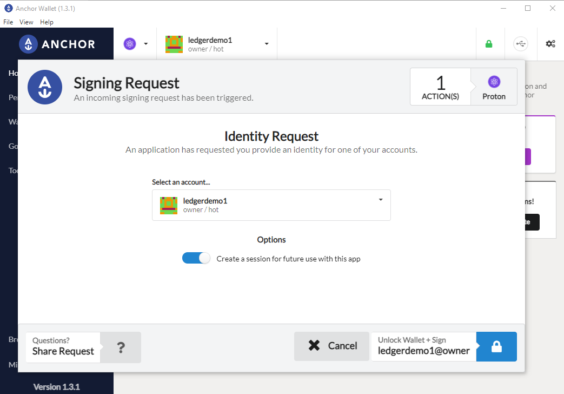Click the green wallet lock icon

pos(488,44)
